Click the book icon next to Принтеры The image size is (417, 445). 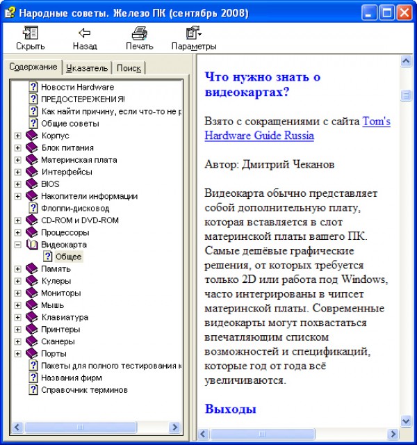click(32, 329)
